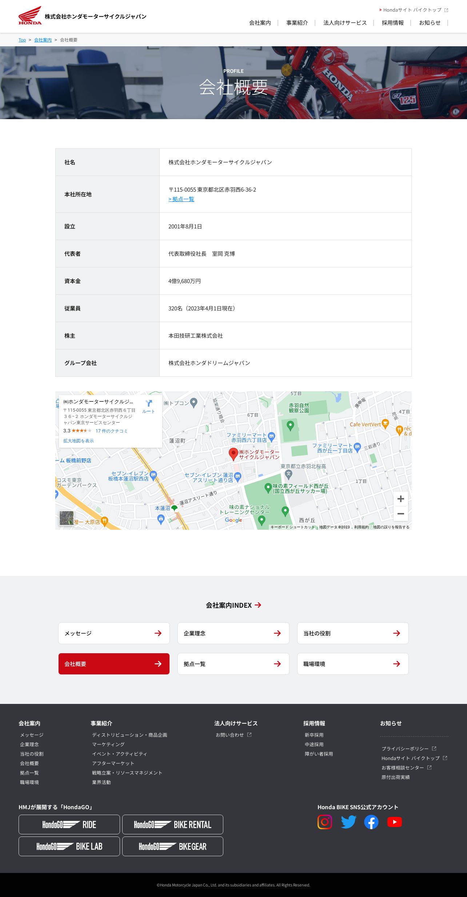Open the Facebook official account icon

pos(371,822)
